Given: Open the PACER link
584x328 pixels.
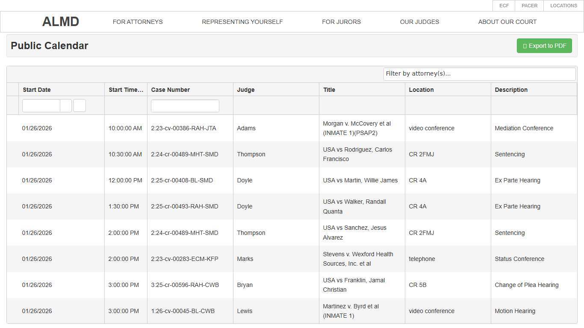Looking at the screenshot, I should click(529, 6).
